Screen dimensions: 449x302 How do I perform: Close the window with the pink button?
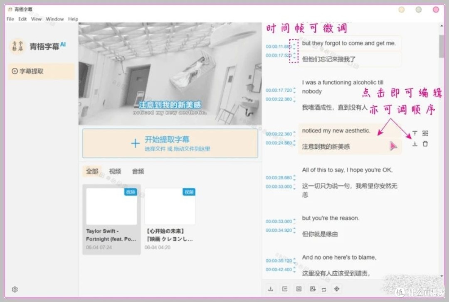(436, 10)
